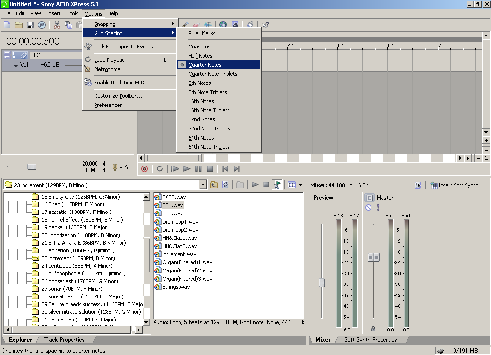Open Preferences from the Options menu
491x355 pixels.
click(129, 105)
